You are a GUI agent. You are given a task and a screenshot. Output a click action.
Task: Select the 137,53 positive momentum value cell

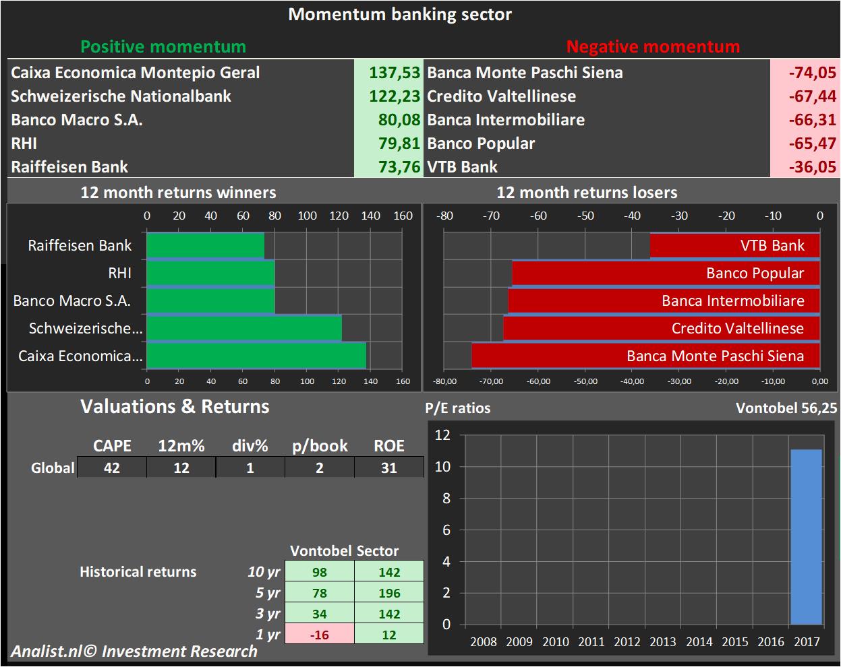pos(388,73)
